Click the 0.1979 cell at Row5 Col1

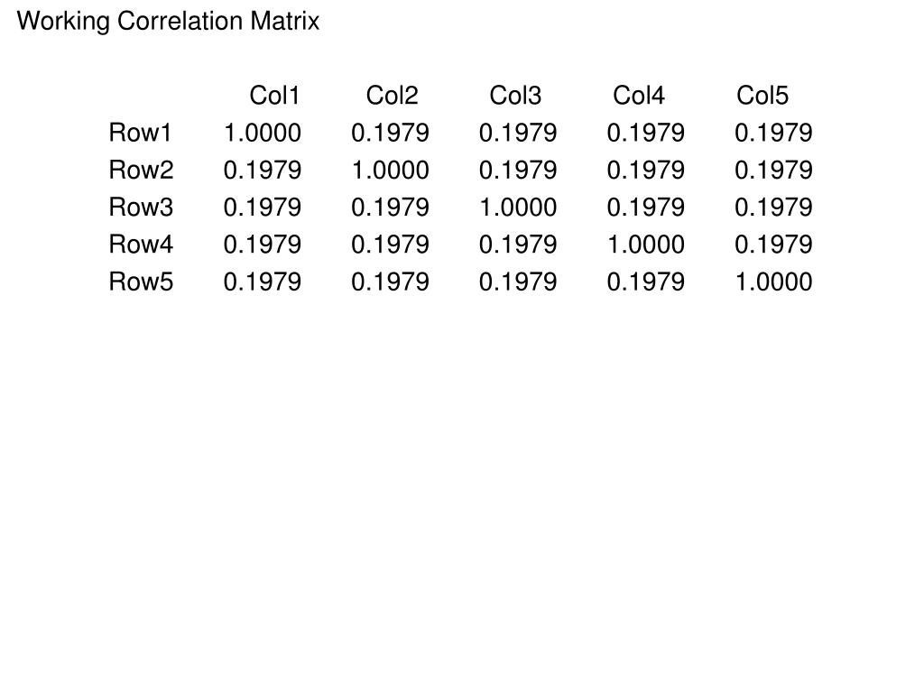coord(263,282)
